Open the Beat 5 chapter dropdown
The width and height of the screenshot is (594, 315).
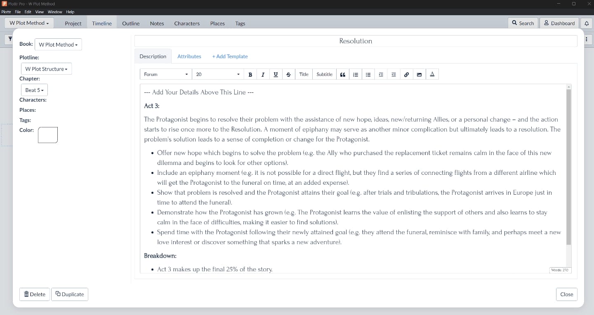(34, 90)
